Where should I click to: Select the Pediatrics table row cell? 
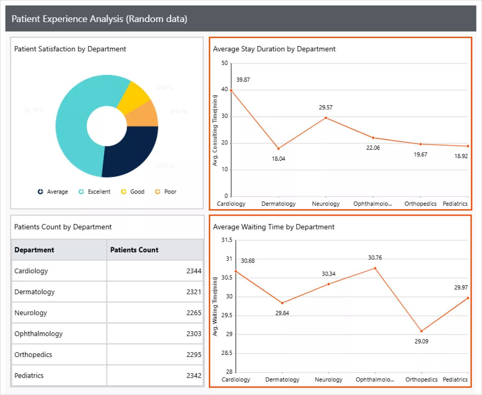tap(59, 376)
